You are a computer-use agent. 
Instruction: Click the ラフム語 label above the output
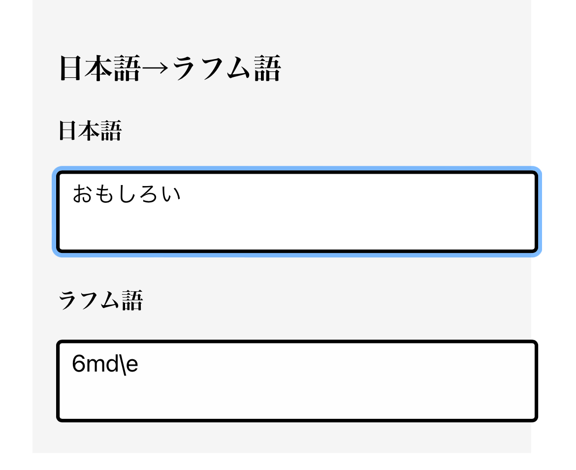(100, 300)
